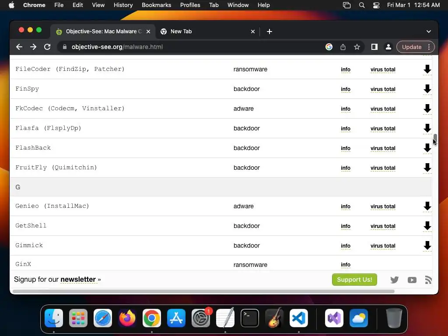Open Chrome's three-dot menu
The width and height of the screenshot is (448, 336).
[429, 47]
